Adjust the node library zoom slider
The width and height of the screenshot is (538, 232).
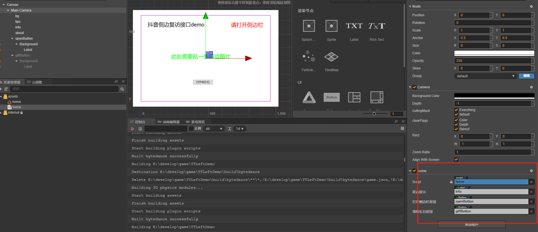[x=374, y=114]
